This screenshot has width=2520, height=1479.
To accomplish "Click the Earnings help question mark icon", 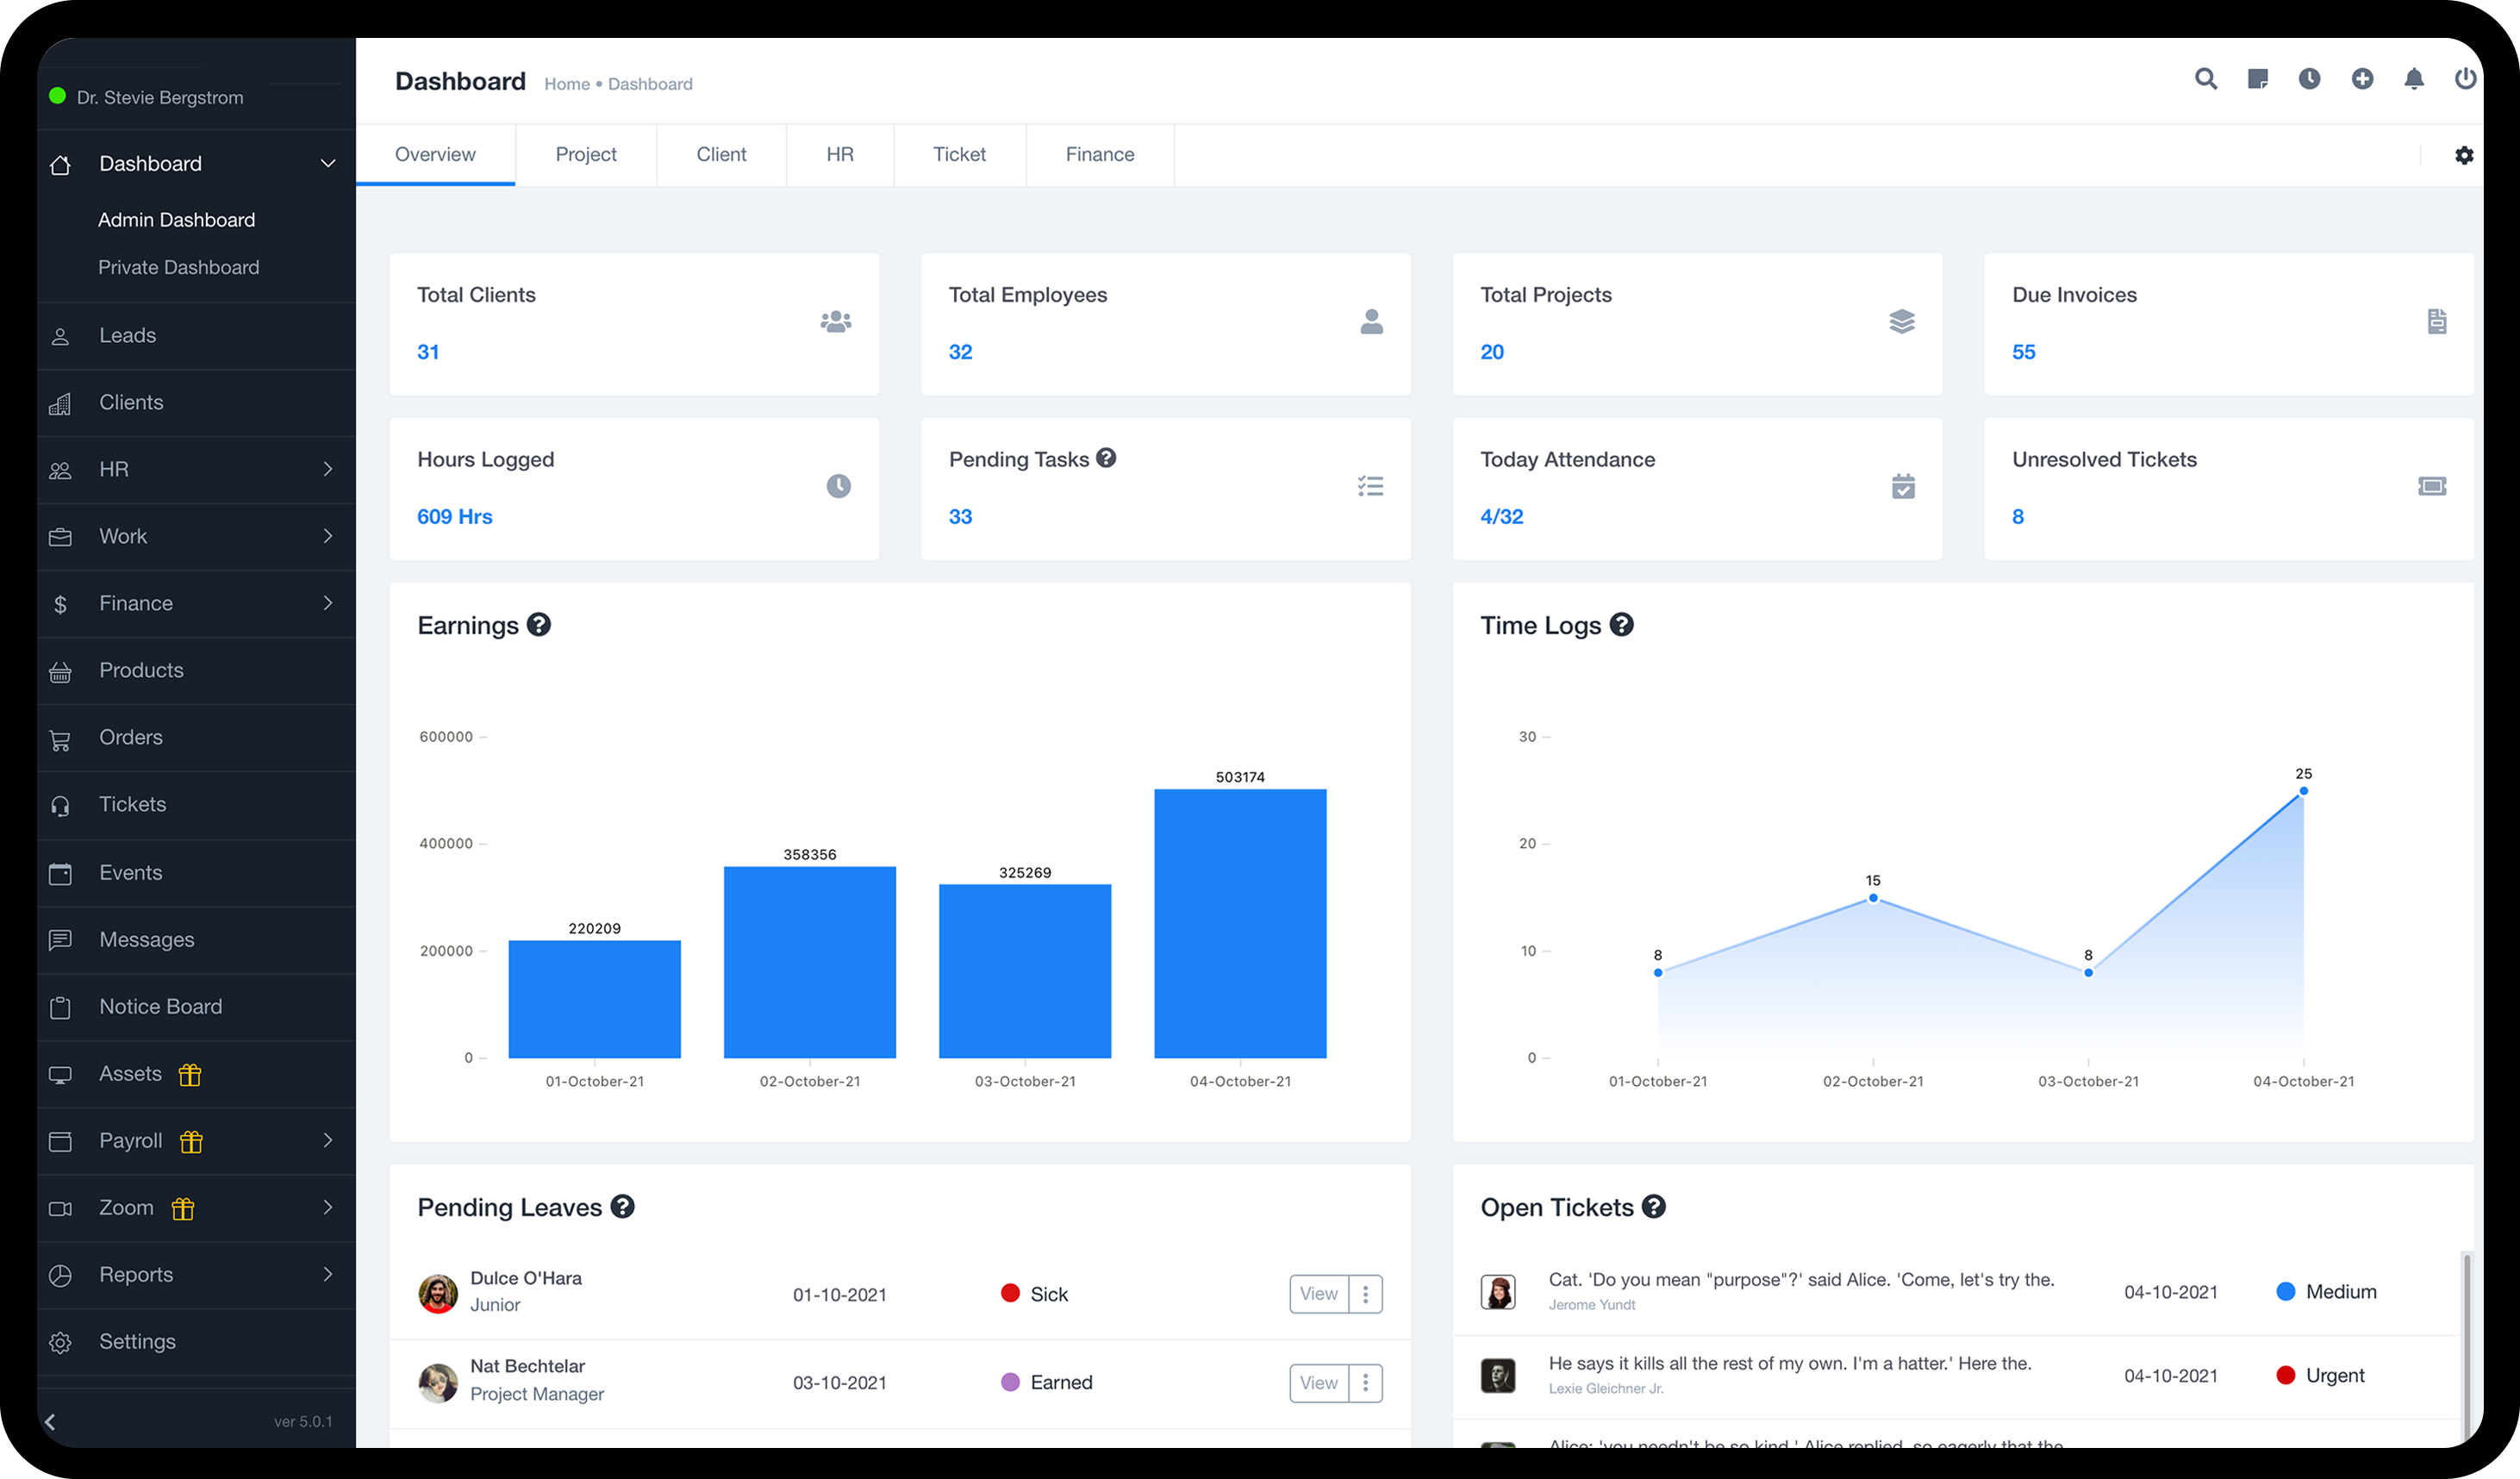I will pos(539,625).
